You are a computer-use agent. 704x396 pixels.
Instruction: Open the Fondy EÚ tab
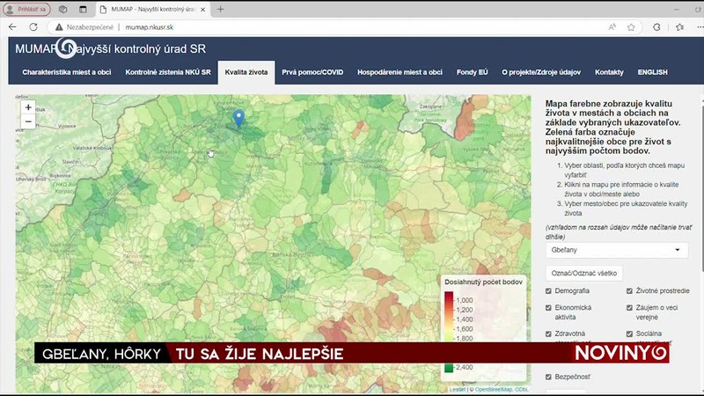click(x=472, y=72)
